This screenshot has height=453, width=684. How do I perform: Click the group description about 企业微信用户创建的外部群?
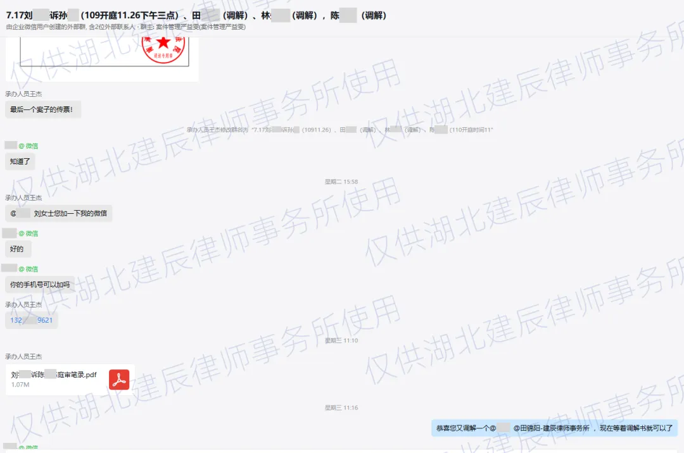pos(125,27)
